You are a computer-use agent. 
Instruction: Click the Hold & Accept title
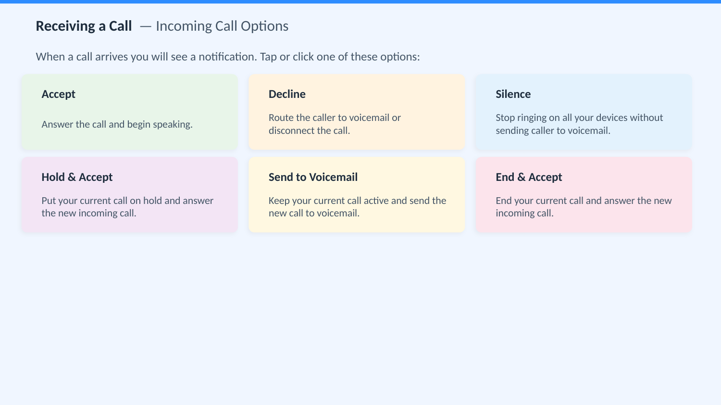77,177
